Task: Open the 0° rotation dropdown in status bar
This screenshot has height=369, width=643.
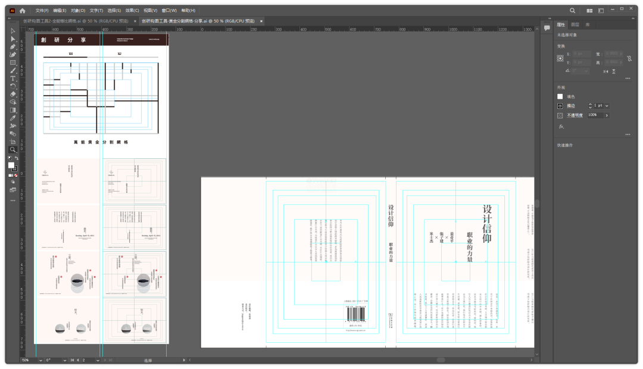Action: click(x=65, y=360)
